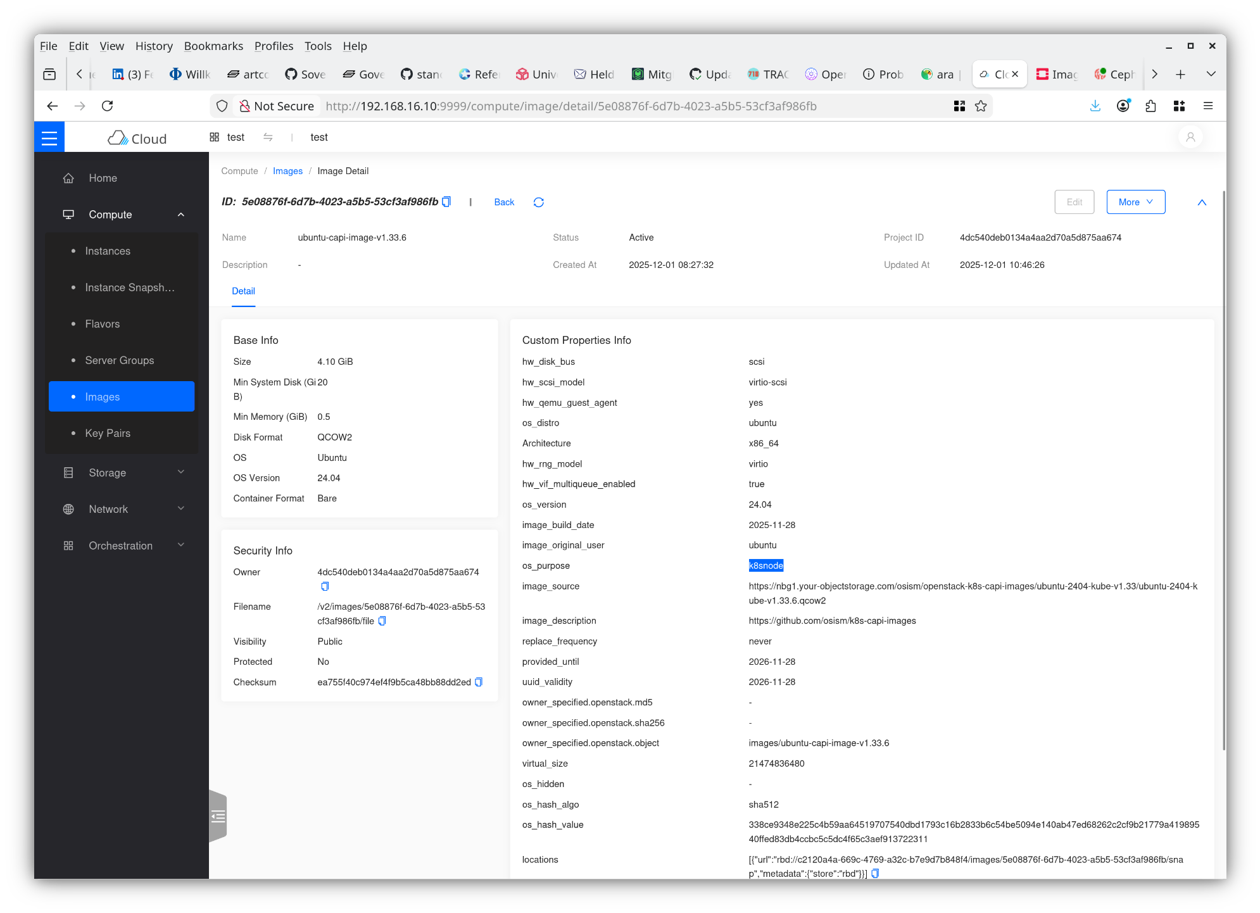Go to Images breadcrumb link
1260x913 pixels.
(x=287, y=171)
